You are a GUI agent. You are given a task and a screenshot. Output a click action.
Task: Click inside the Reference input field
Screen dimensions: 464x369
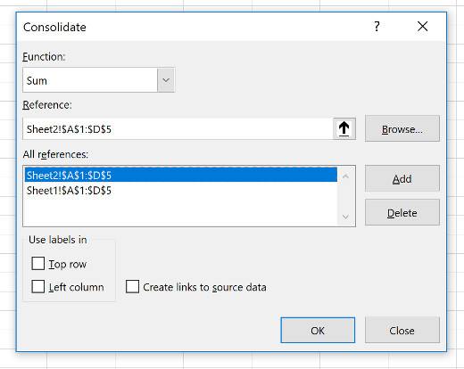pos(178,129)
